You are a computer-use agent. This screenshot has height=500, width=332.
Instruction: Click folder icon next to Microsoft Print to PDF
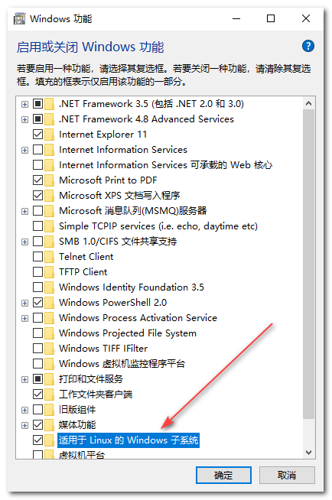point(50,180)
